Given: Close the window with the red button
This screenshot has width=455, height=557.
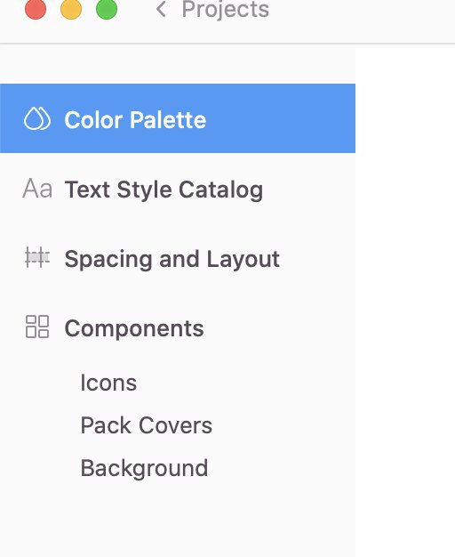Looking at the screenshot, I should (36, 9).
